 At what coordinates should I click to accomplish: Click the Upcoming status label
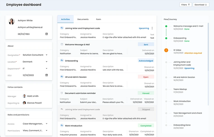pyautogui.click(x=144, y=28)
